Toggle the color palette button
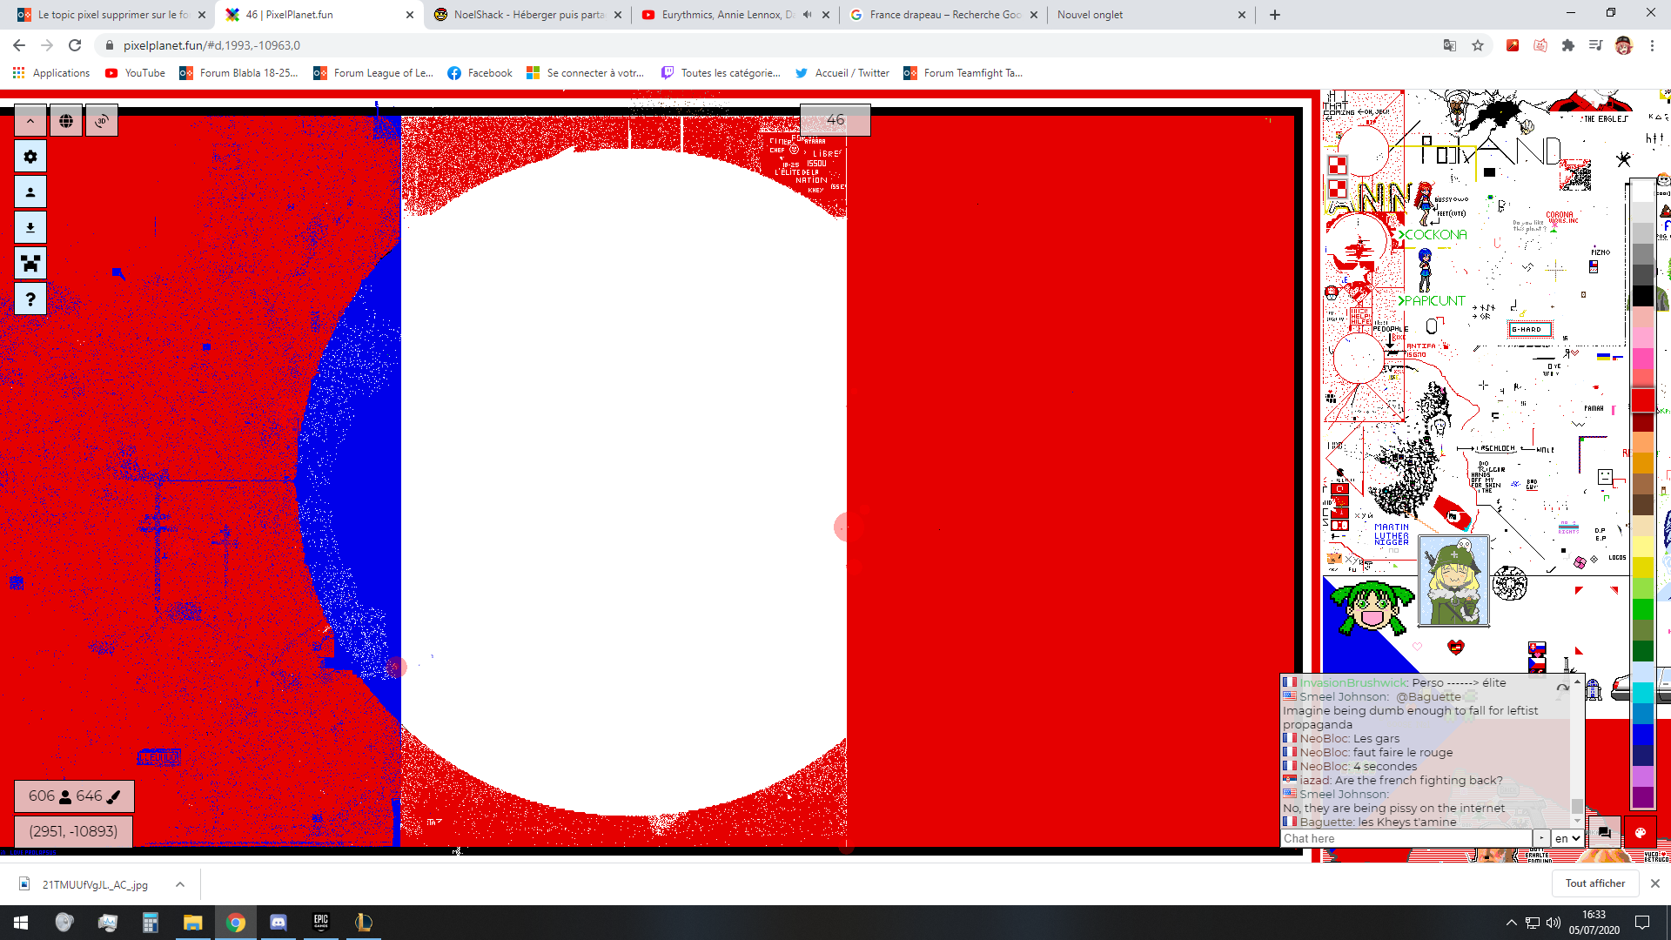 1641,833
